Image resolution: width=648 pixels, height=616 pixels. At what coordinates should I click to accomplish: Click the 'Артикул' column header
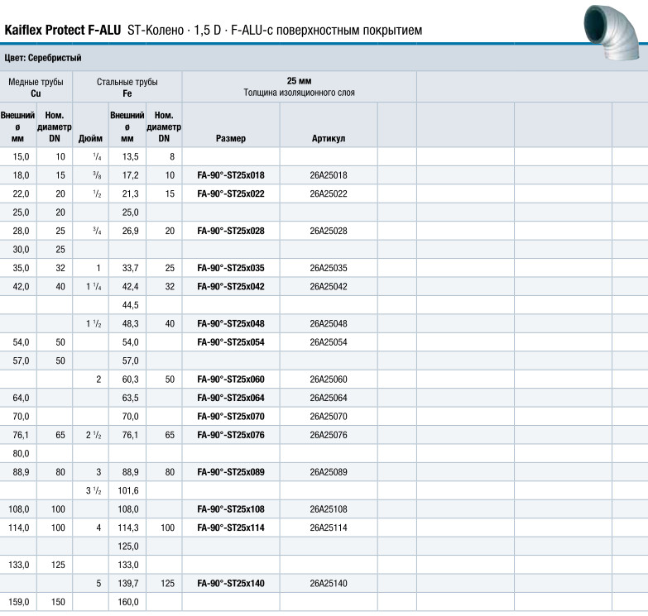[329, 138]
